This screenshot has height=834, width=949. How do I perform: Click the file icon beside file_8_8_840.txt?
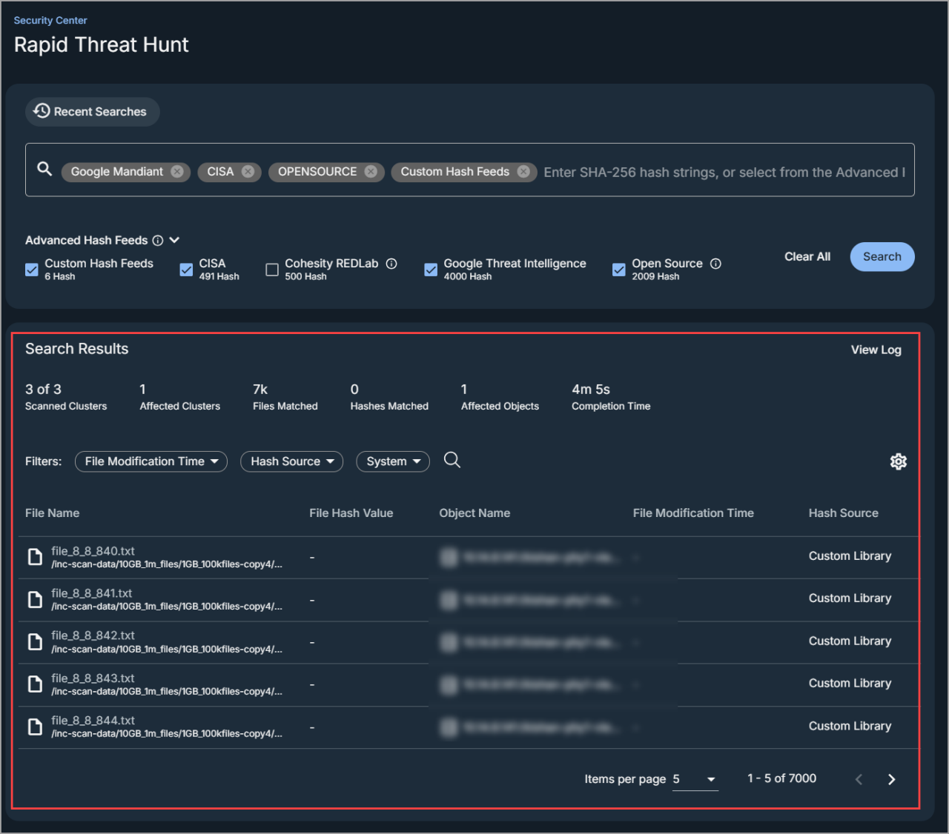click(x=35, y=556)
